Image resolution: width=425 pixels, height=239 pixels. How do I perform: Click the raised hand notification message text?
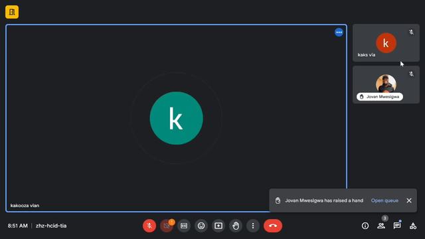324,200
